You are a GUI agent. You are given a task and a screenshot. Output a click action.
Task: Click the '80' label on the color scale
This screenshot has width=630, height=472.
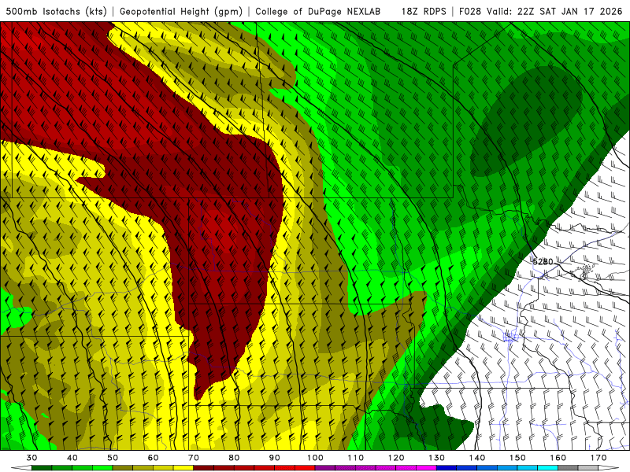tap(234, 458)
